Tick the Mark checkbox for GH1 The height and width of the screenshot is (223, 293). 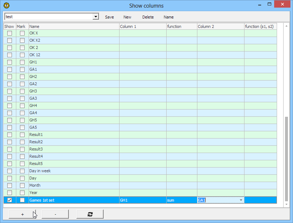[x=22, y=62]
